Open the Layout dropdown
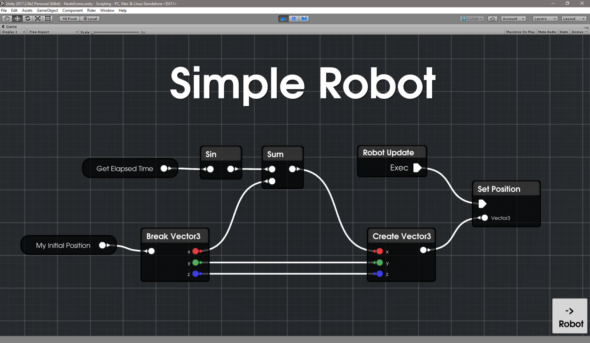 coord(574,18)
